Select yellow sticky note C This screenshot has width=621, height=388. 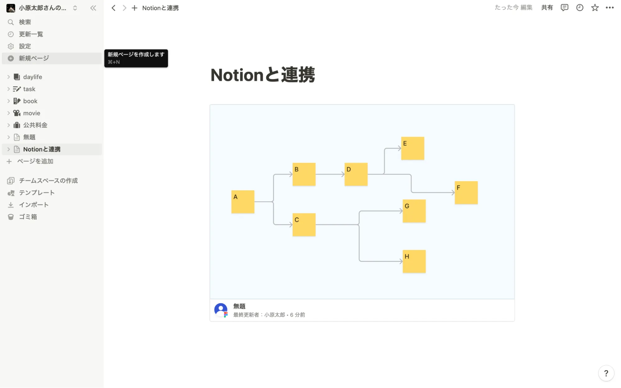coord(304,224)
